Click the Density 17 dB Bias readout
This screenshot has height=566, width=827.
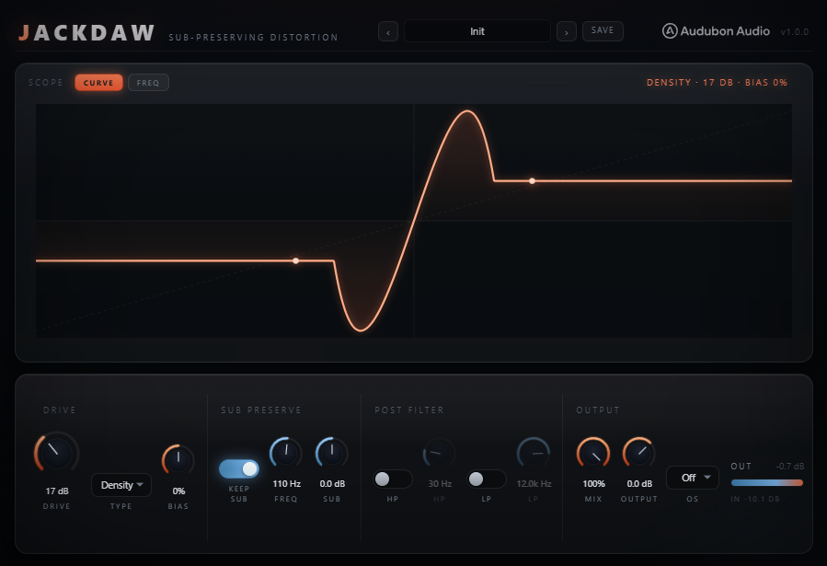pos(717,82)
